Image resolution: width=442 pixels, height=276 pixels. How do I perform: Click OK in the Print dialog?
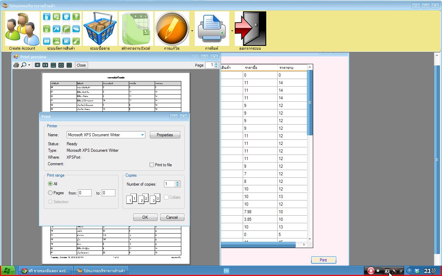[145, 217]
